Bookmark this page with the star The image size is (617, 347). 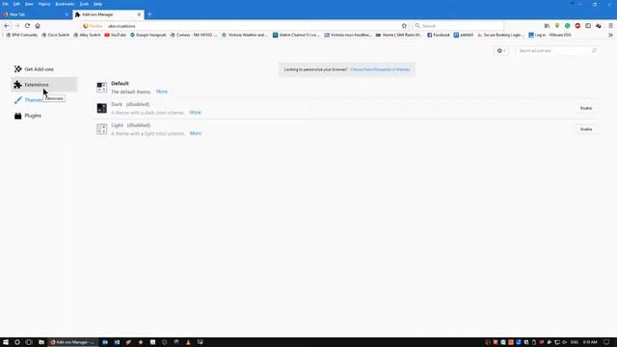click(404, 26)
